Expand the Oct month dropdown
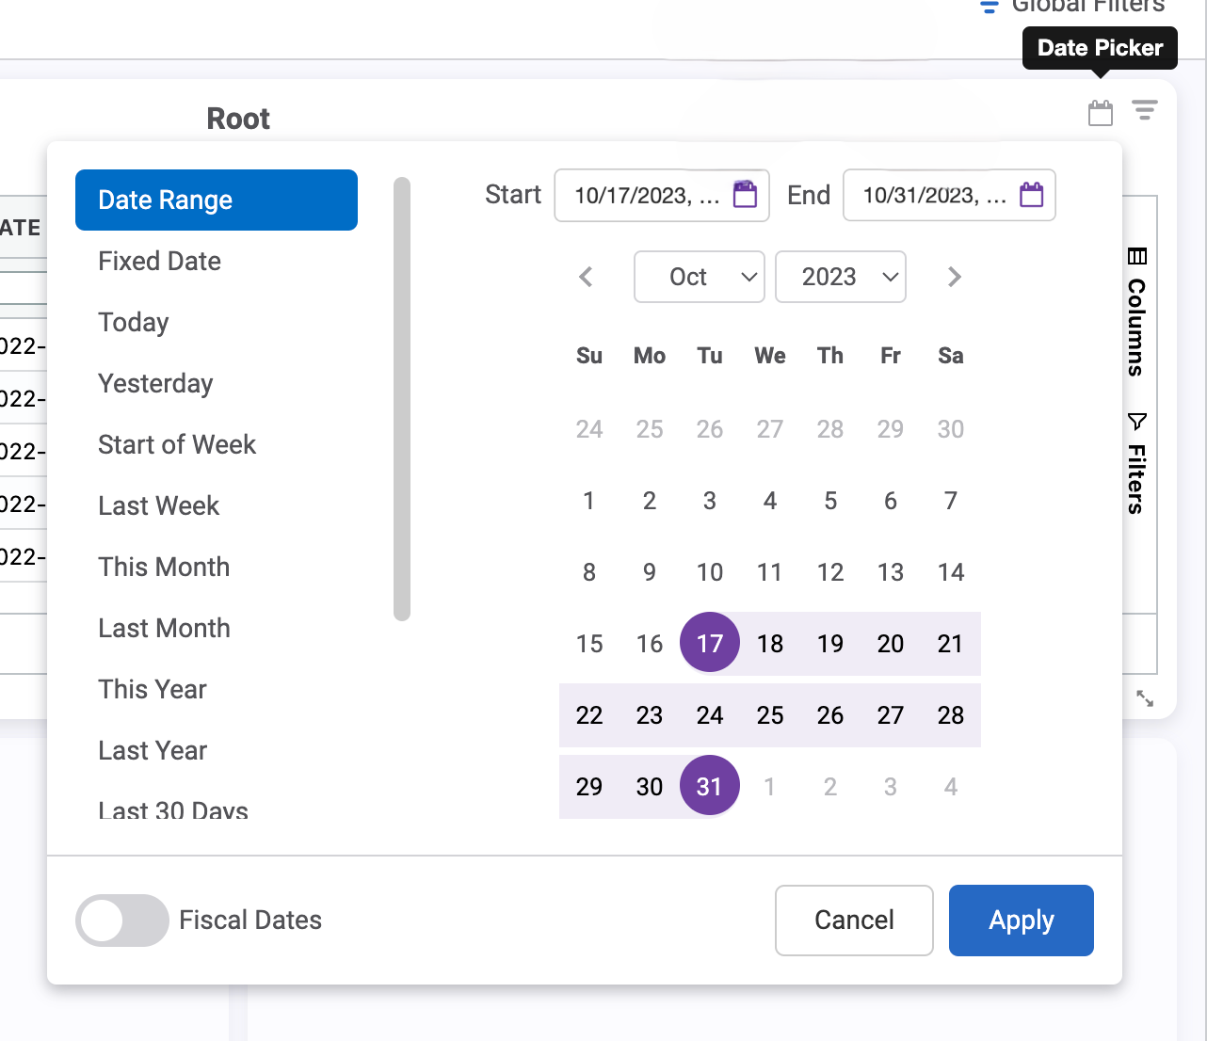 [x=699, y=277]
